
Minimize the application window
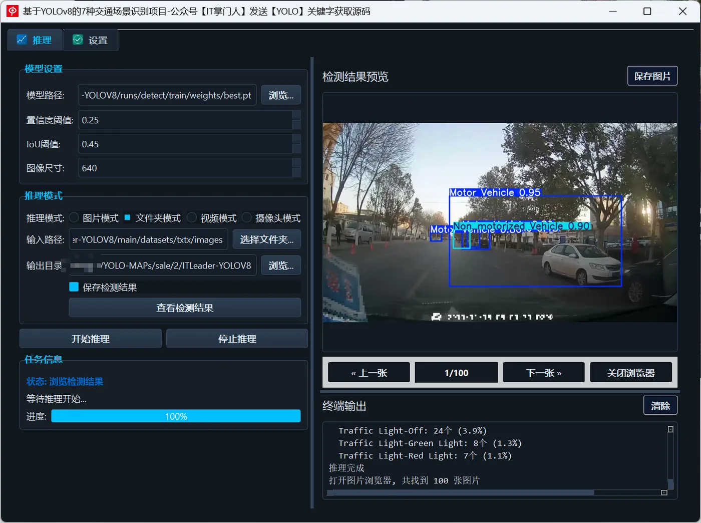(612, 11)
